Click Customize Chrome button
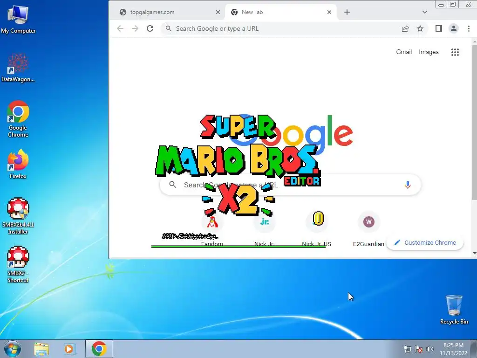477x358 pixels. point(425,242)
